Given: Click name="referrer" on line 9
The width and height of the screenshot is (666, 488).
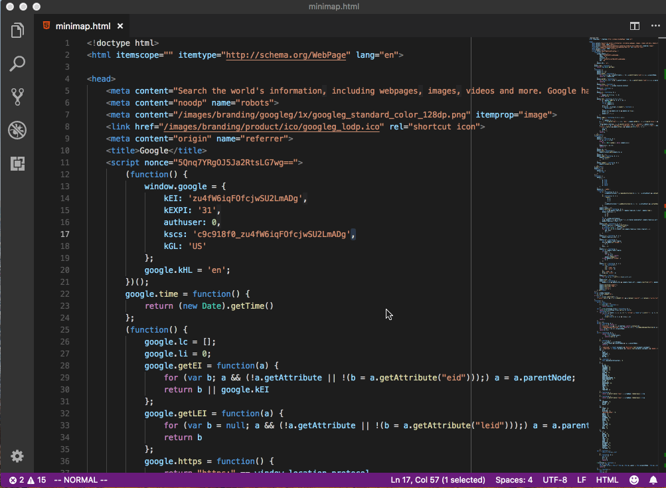Looking at the screenshot, I should [252, 139].
